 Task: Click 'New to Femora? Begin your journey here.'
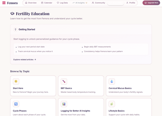click(31, 92)
